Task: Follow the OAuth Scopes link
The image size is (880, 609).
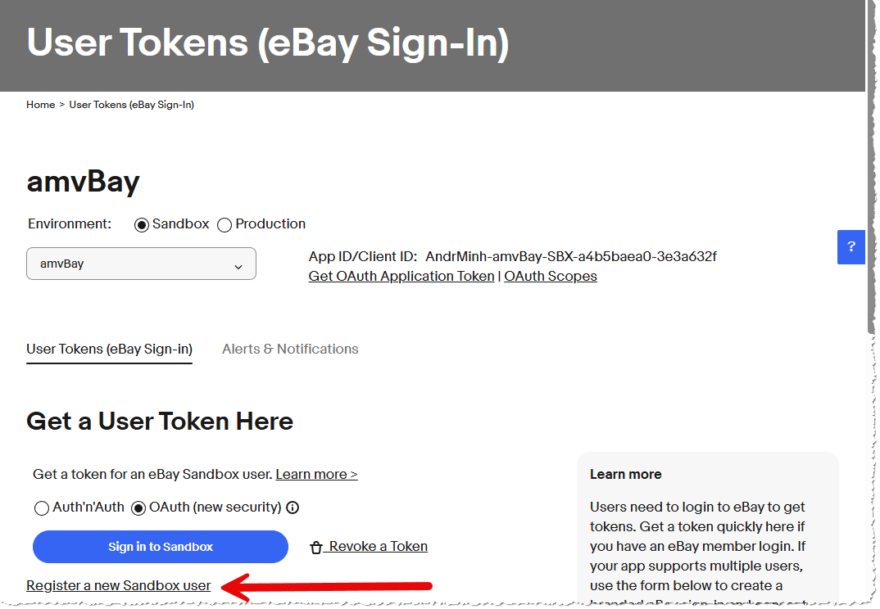Action: [x=551, y=276]
